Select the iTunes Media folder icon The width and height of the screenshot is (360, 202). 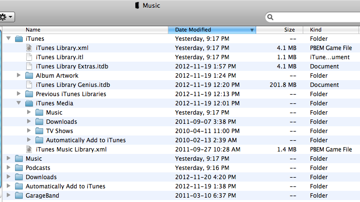coord(29,103)
